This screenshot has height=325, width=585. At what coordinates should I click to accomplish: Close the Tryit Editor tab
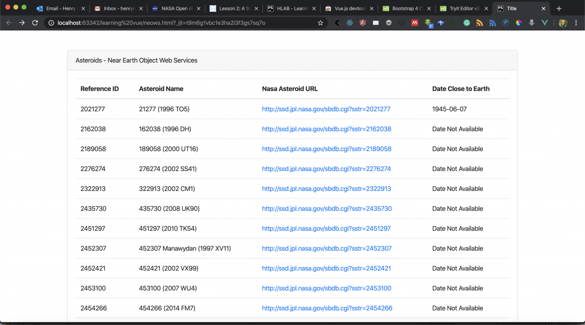(x=486, y=8)
